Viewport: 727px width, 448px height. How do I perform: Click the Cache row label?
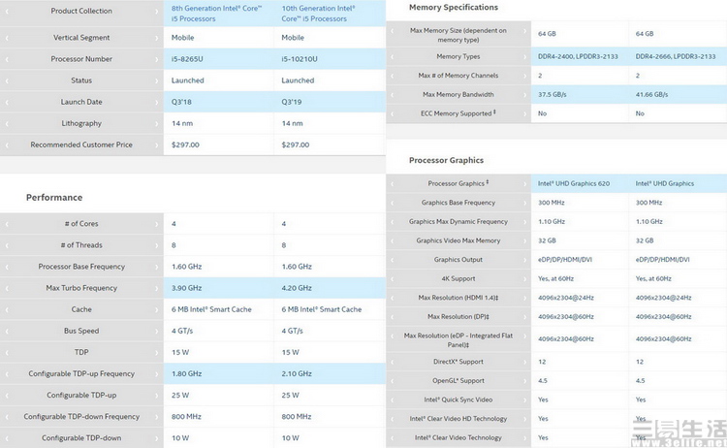click(81, 309)
